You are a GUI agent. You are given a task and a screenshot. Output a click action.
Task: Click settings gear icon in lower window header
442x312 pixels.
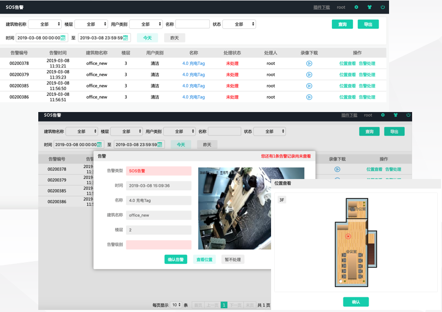[383, 115]
